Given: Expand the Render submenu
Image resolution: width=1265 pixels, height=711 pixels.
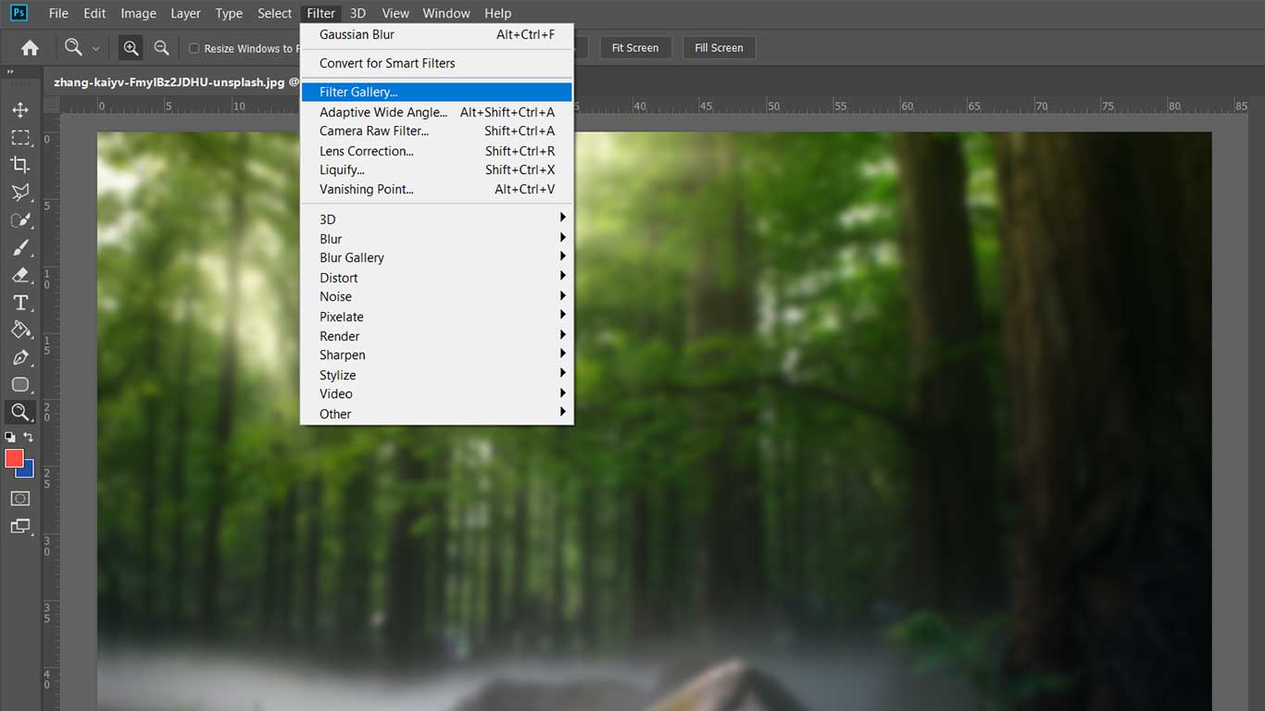Looking at the screenshot, I should (x=436, y=336).
